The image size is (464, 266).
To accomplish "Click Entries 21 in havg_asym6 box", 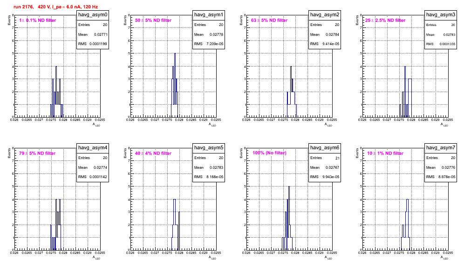I will coord(325,158).
